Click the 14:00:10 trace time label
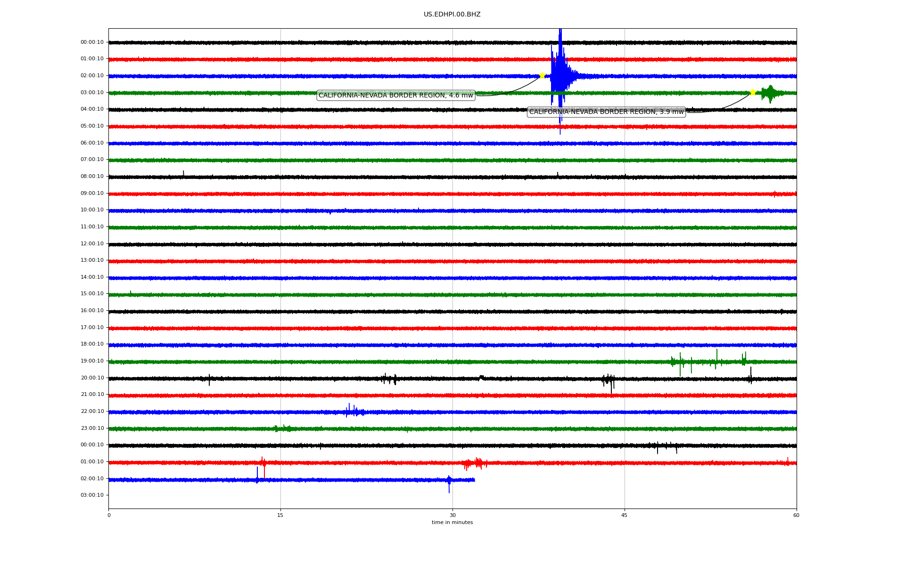This screenshot has height=565, width=905. click(x=92, y=277)
